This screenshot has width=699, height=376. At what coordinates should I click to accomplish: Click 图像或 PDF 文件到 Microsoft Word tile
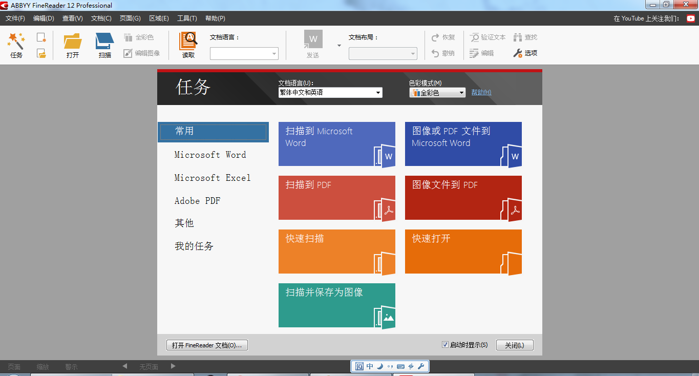[463, 144]
